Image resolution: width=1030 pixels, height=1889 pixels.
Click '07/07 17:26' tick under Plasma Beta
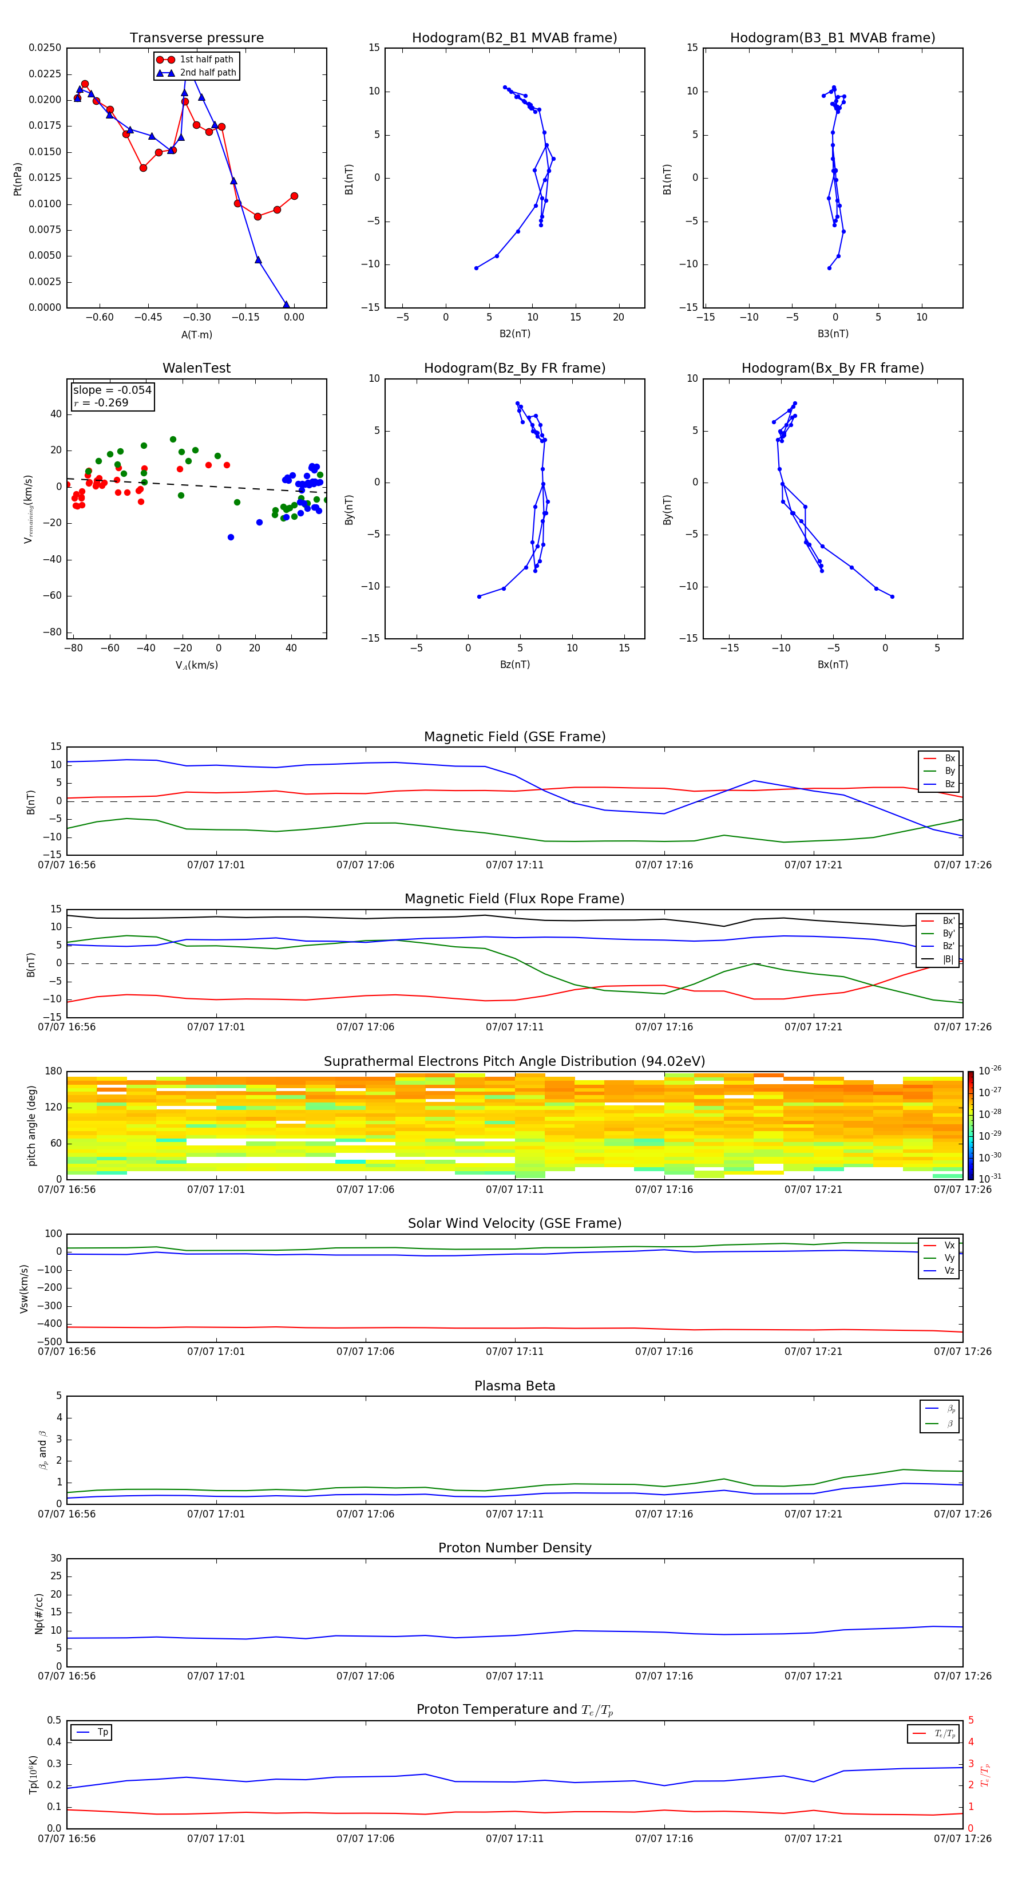(x=962, y=1513)
